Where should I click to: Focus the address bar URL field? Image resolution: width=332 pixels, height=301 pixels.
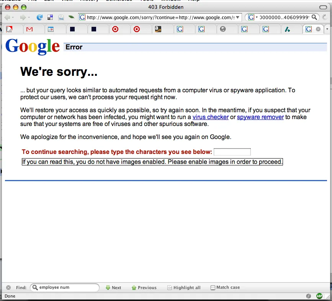click(160, 17)
